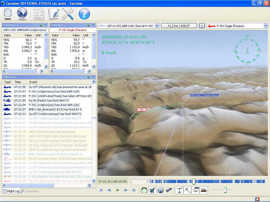This screenshot has height=202, width=270.
Task: Click the speed slider handle
Action: (225, 190)
